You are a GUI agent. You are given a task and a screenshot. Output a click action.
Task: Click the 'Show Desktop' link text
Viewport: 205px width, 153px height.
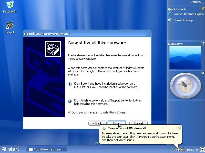[183, 20]
